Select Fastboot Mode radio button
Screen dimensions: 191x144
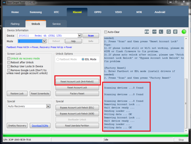coord(58,59)
